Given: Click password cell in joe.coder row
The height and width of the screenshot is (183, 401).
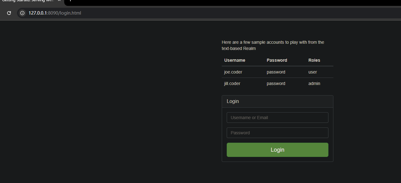Looking at the screenshot, I should click(x=276, y=72).
